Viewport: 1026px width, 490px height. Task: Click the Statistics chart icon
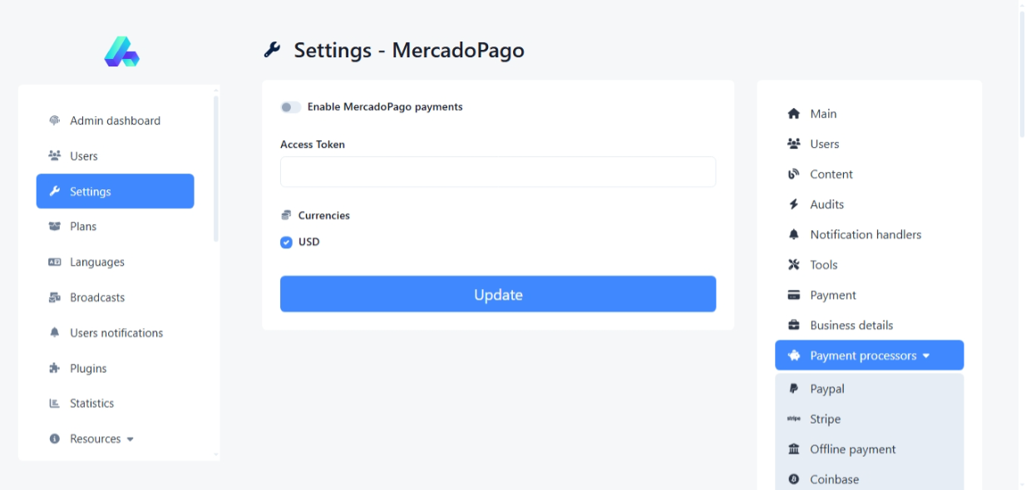(55, 404)
